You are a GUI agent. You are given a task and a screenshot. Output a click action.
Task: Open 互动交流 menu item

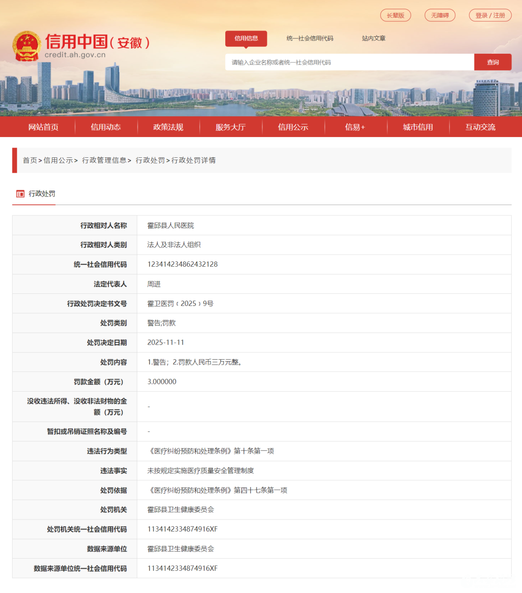[480, 127]
